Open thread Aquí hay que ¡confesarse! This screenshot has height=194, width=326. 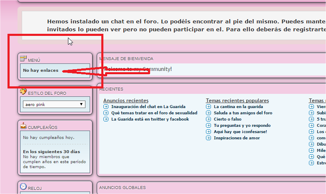[240, 132]
